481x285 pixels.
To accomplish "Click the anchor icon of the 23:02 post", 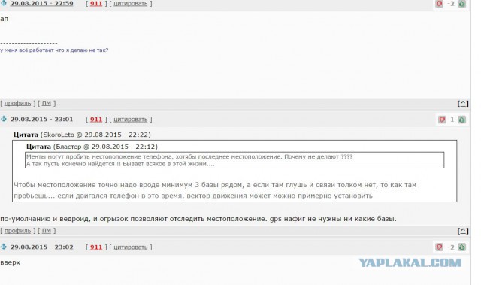I will point(4,247).
